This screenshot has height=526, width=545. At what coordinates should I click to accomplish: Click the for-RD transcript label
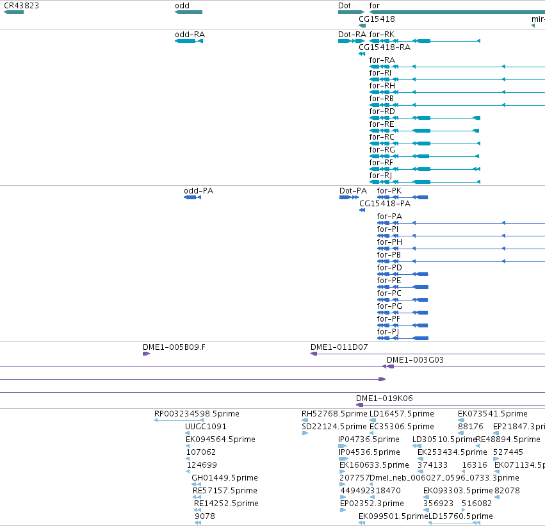tap(382, 111)
